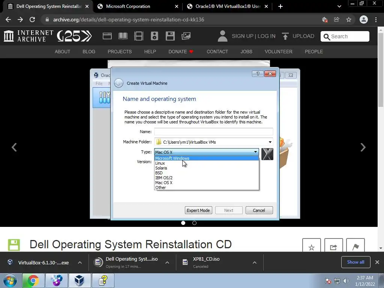This screenshot has height=288, width=384.
Task: Click the user avatar icon beside Sign Up
Action: point(223,36)
